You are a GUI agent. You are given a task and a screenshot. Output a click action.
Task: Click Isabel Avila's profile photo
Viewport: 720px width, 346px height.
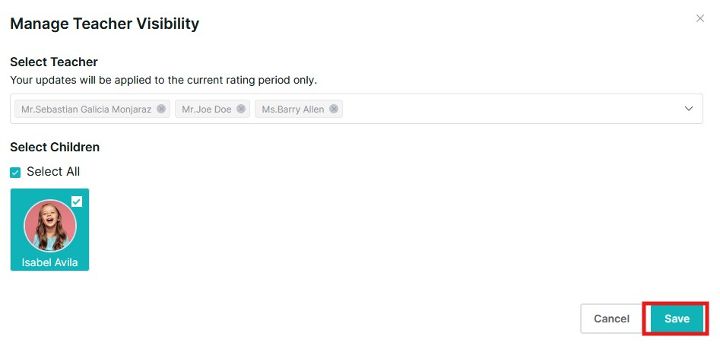[x=50, y=225]
